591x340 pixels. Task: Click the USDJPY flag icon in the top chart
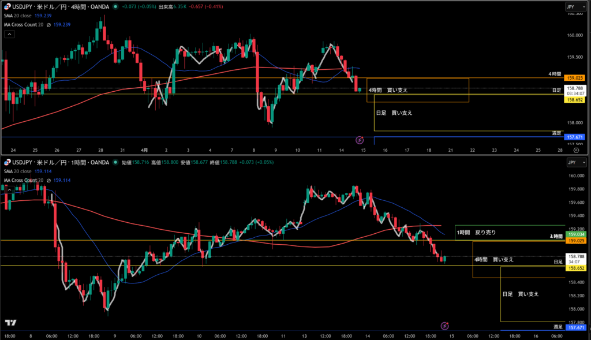click(x=8, y=7)
